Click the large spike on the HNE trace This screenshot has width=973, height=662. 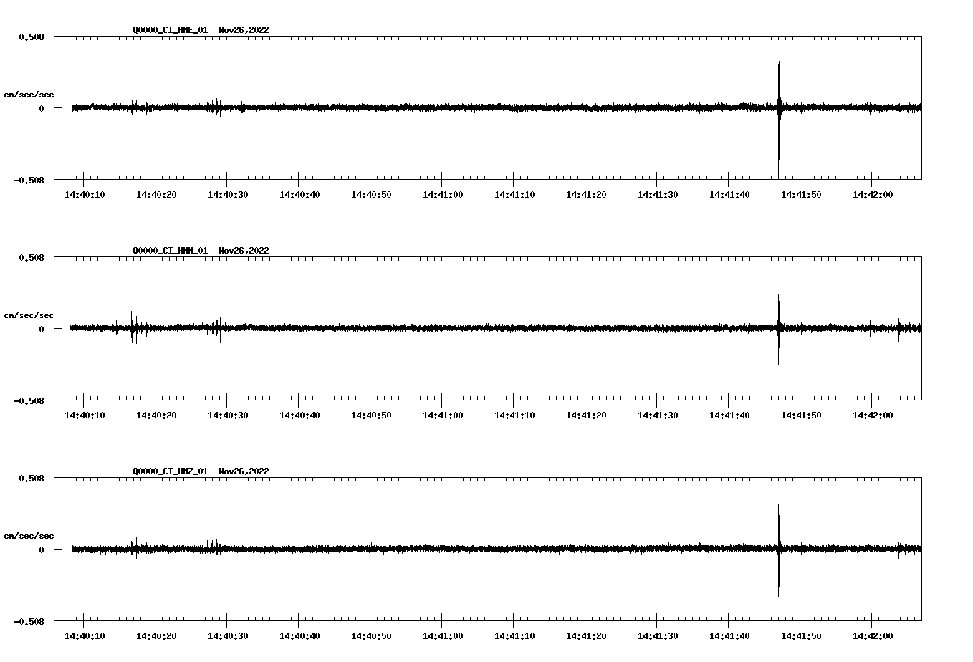[x=779, y=107]
